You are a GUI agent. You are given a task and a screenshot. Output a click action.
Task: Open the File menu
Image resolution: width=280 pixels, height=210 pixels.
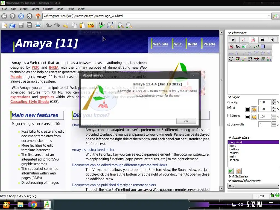point(4,9)
